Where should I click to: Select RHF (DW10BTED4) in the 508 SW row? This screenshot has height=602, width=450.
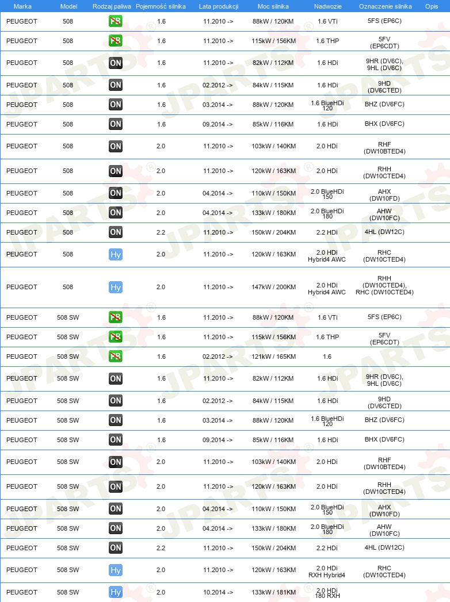pyautogui.click(x=384, y=463)
